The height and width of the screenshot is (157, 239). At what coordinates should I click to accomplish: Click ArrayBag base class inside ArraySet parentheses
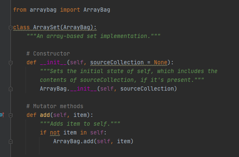coord(76,27)
